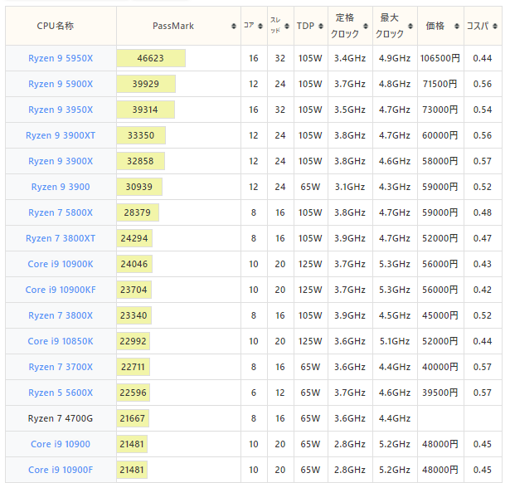Open the Ryzen 7 5800X link

click(x=61, y=212)
